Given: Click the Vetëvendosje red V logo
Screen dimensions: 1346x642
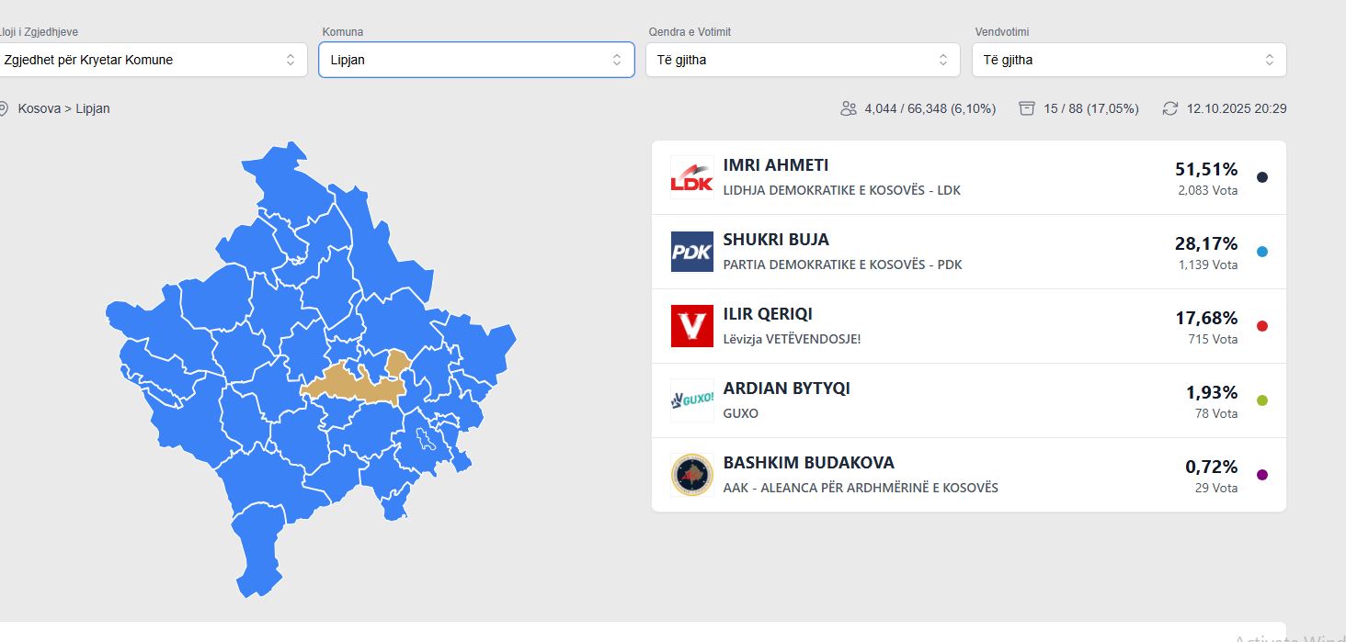Looking at the screenshot, I should 691,326.
